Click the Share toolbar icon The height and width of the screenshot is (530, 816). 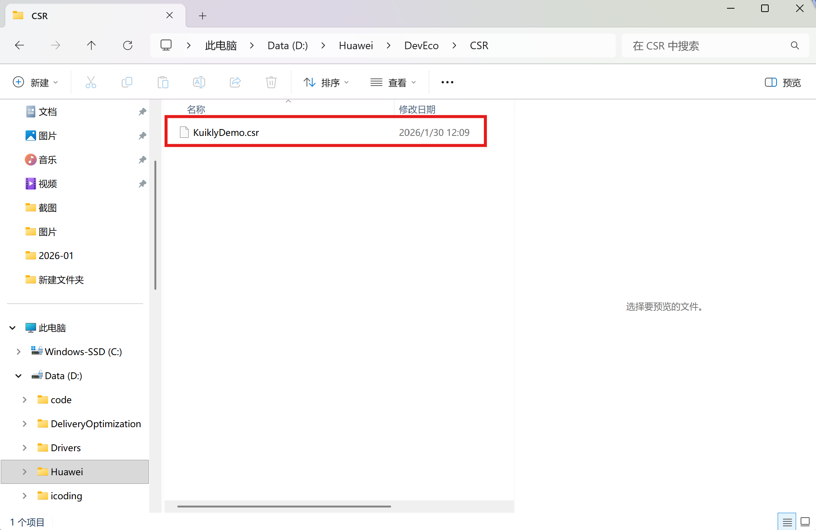[x=235, y=82]
